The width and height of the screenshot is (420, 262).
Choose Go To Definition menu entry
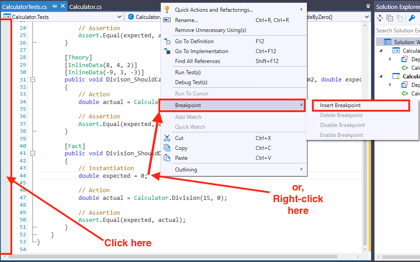pos(194,41)
